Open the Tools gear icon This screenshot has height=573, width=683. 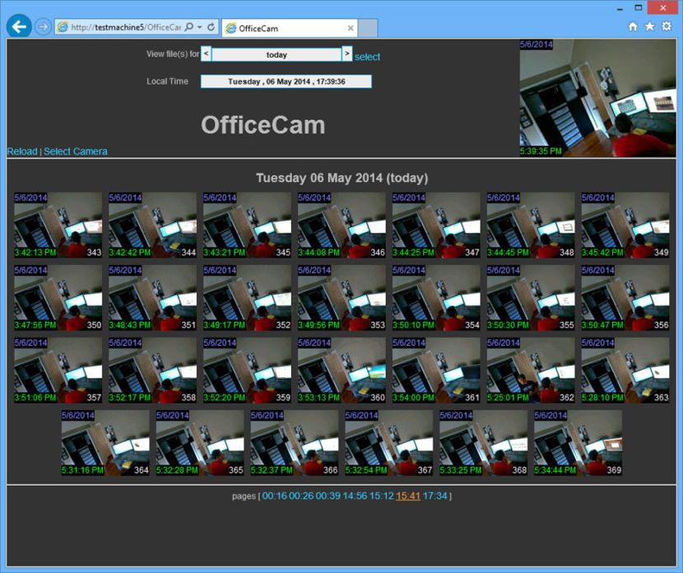coord(667,26)
